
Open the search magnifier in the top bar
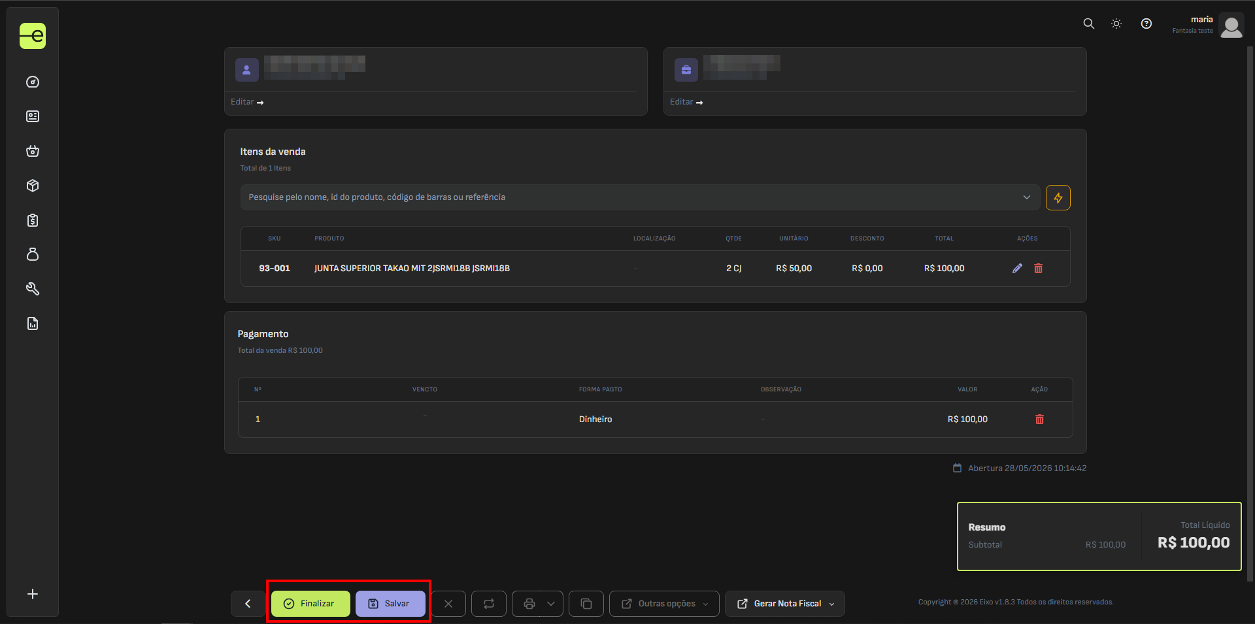click(1088, 24)
